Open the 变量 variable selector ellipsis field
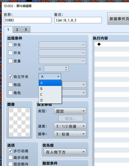The height and width of the screenshot is (166, 129). pyautogui.click(x=62, y=61)
